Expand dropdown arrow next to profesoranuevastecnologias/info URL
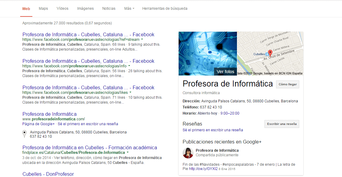342x177 pixels. [129, 66]
